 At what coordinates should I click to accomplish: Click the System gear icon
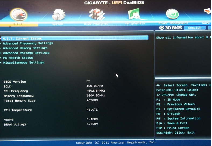click(x=58, y=14)
